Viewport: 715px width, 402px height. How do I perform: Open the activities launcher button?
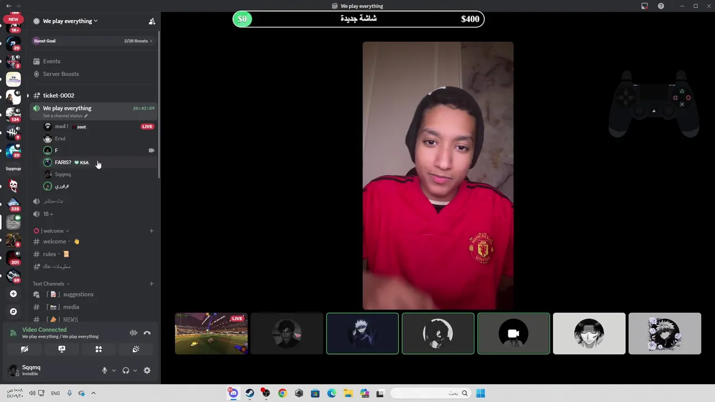[x=98, y=349]
